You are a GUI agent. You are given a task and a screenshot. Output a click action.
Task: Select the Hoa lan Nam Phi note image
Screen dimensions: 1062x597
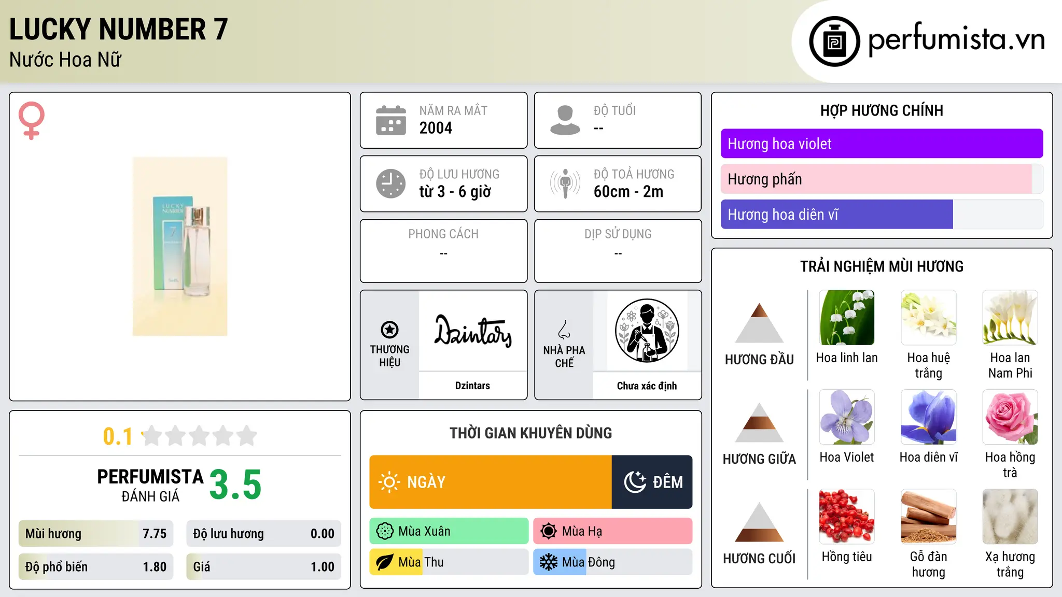point(1010,318)
